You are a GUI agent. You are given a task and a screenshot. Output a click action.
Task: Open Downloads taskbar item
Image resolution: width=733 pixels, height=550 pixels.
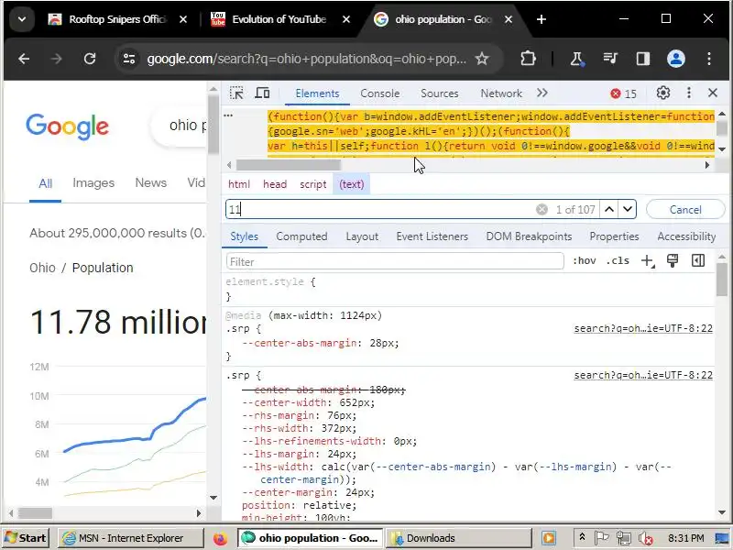pyautogui.click(x=460, y=538)
